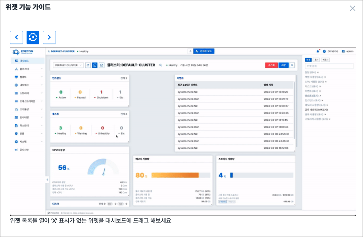Go to the previous guide slide
This screenshot has height=237, width=363.
coord(16,37)
